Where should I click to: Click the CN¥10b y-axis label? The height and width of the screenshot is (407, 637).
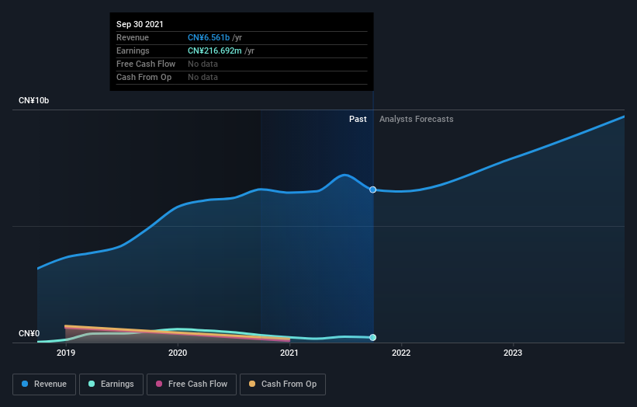coord(33,100)
